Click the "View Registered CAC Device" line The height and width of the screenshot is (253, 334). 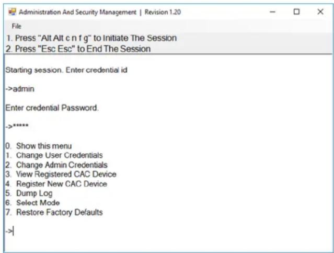tap(61, 174)
